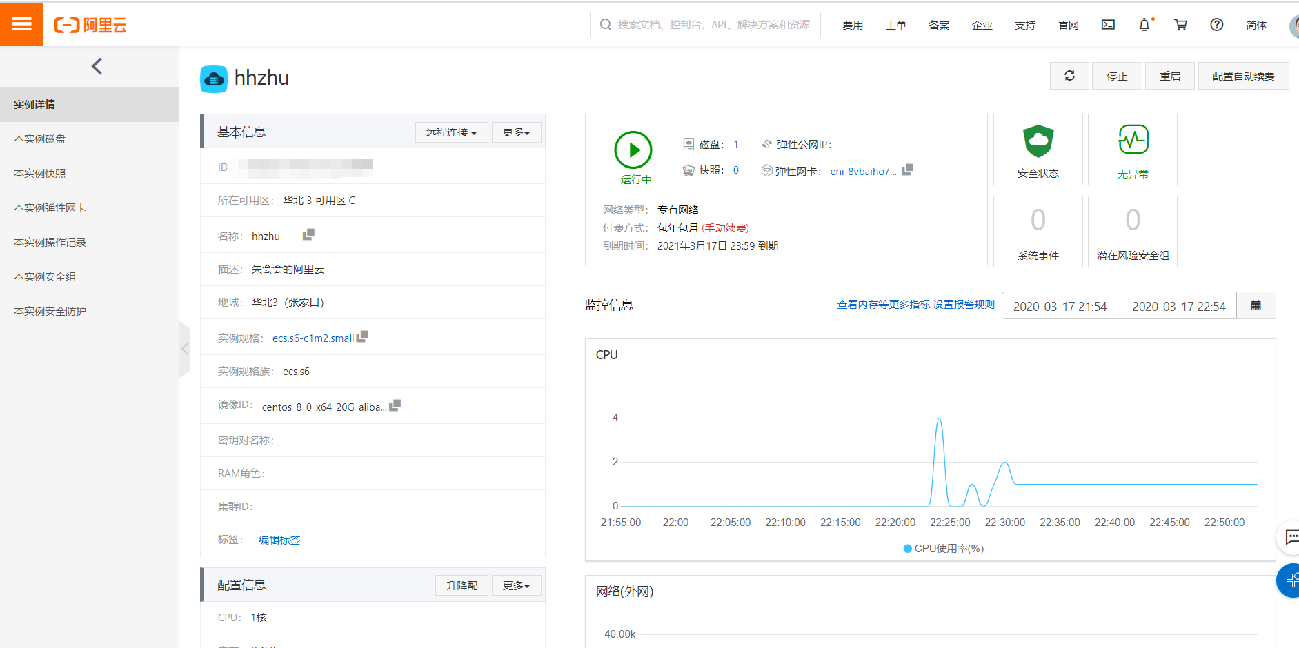Open 支持 in top navigation
The image size is (1299, 648).
[1025, 25]
